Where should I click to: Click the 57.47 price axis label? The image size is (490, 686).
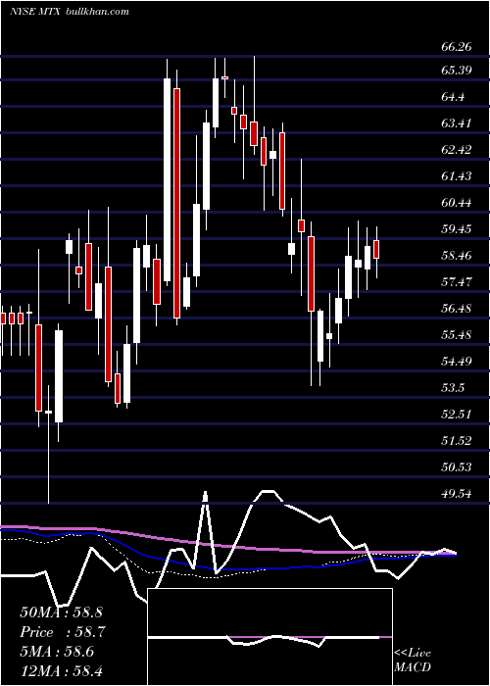point(457,282)
